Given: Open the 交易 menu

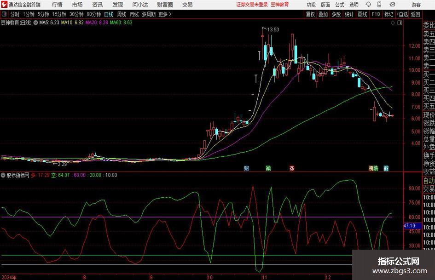Looking at the screenshot, I should 187,5.
